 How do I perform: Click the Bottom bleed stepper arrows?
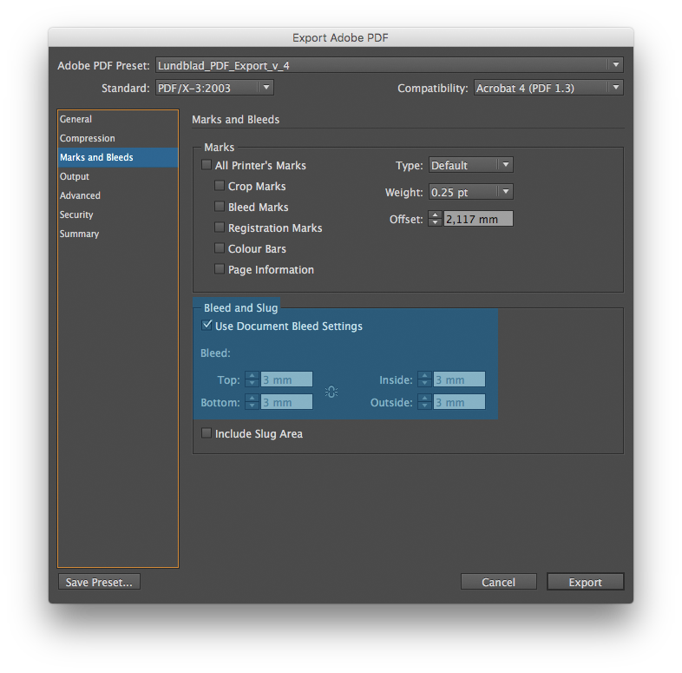point(252,402)
